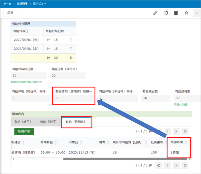
Task: Click the copy record icon
Action: point(166,13)
